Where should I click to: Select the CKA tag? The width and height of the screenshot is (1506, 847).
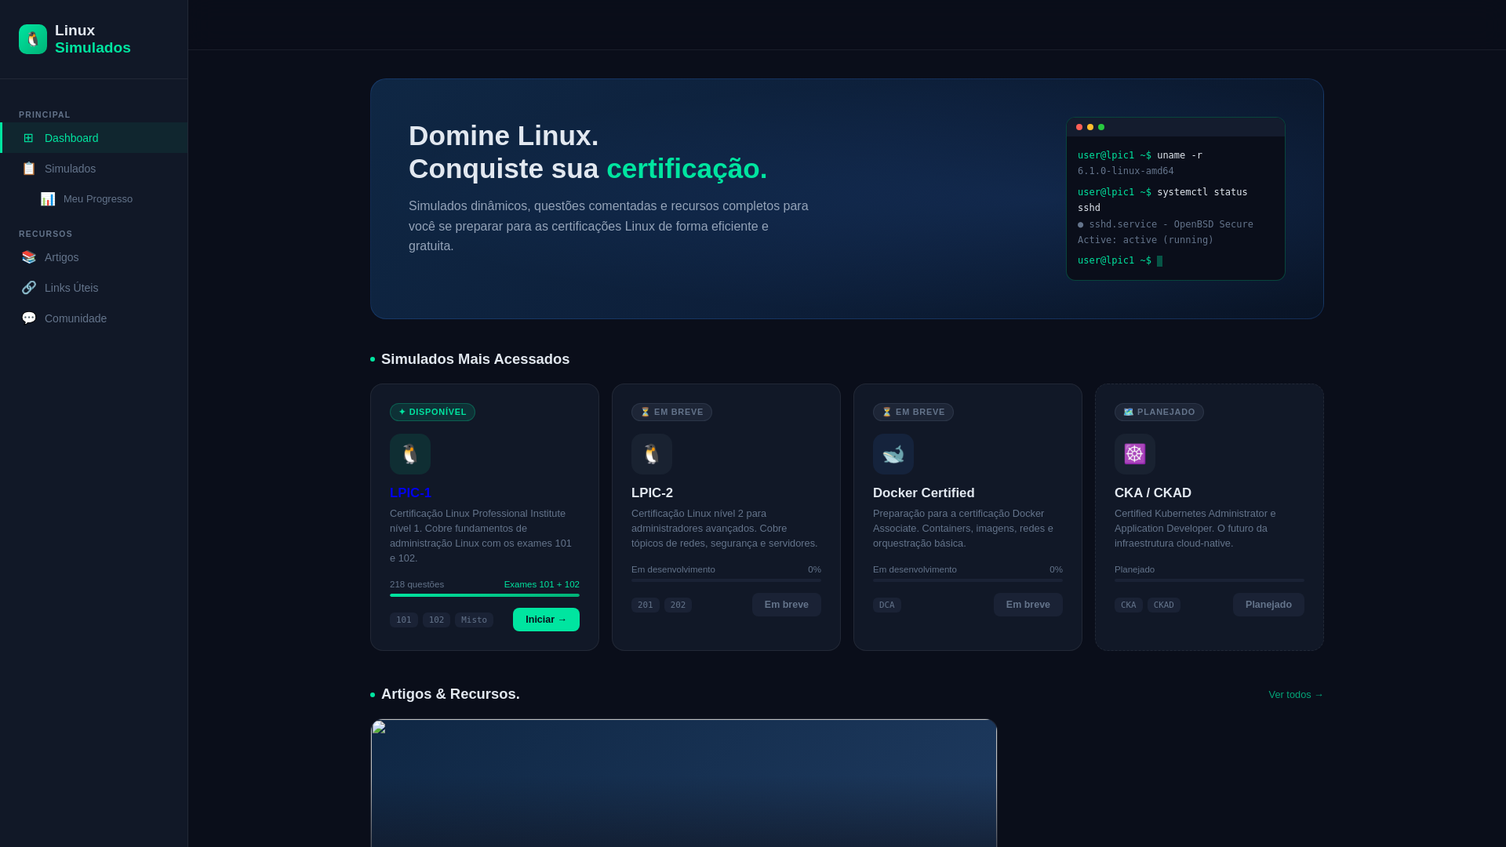[x=1129, y=605]
